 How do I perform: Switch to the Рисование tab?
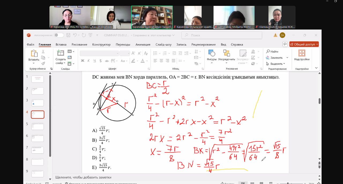coord(79,45)
